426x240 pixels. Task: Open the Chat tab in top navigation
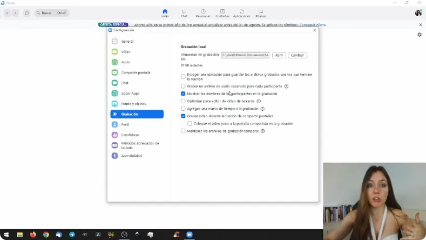[184, 13]
